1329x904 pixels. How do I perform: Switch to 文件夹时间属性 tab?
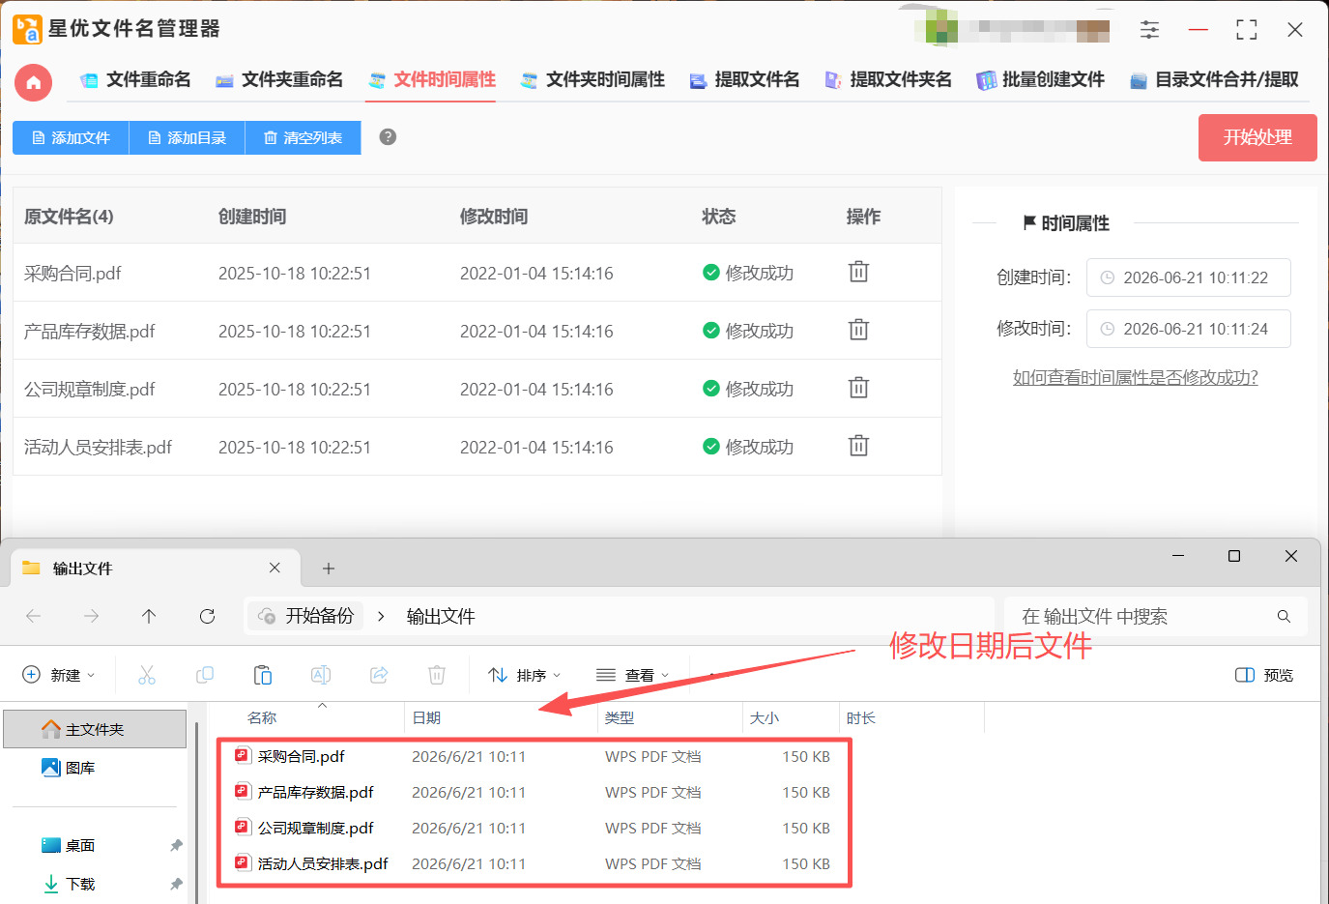click(592, 79)
